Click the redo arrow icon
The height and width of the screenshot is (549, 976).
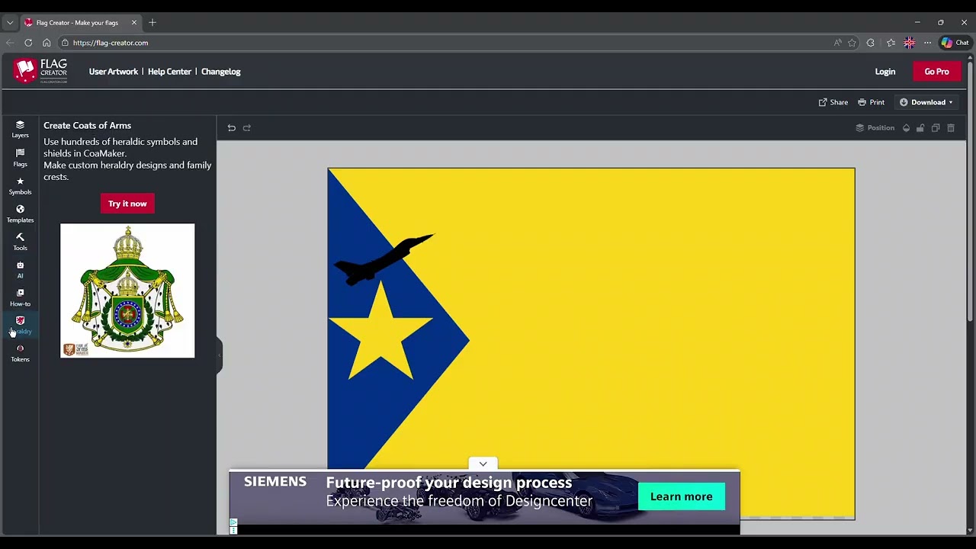pos(247,128)
